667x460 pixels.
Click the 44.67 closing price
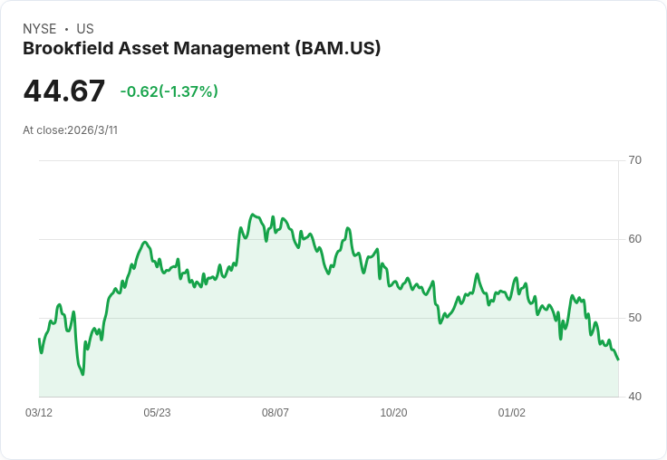click(x=63, y=91)
